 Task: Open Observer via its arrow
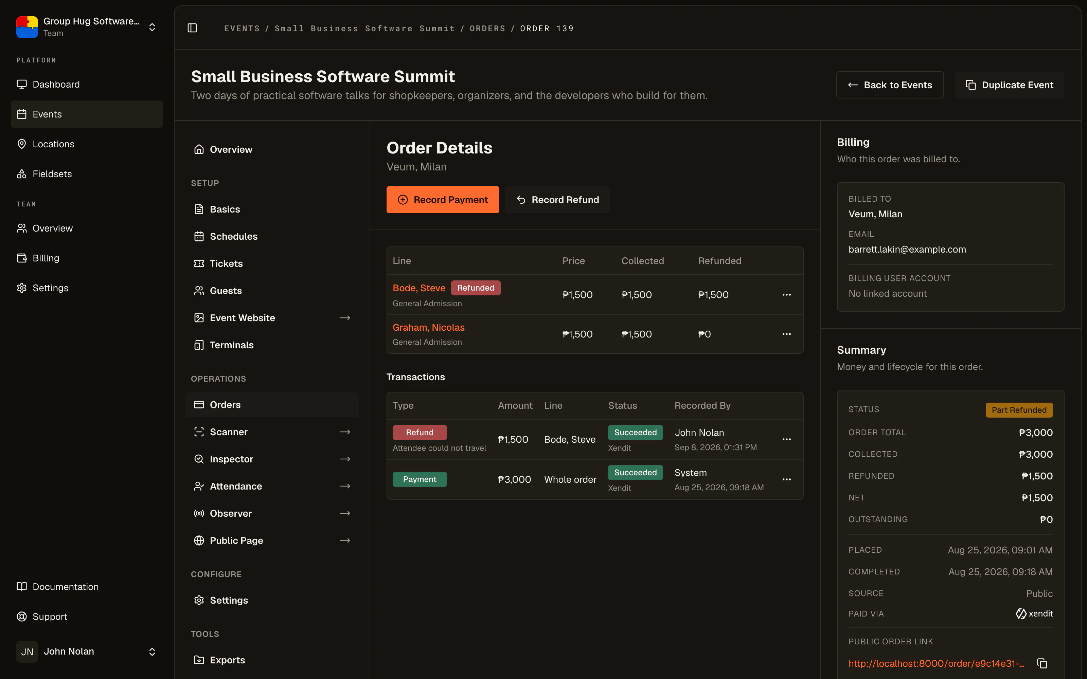(345, 513)
